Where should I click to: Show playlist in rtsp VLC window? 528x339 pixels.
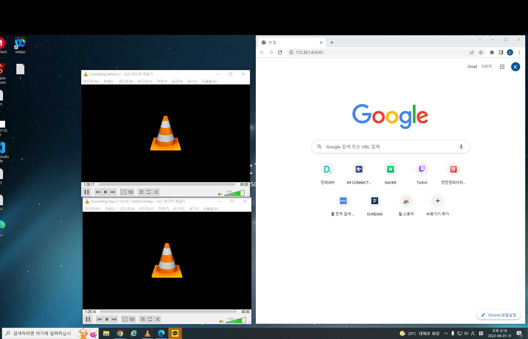coord(143,319)
